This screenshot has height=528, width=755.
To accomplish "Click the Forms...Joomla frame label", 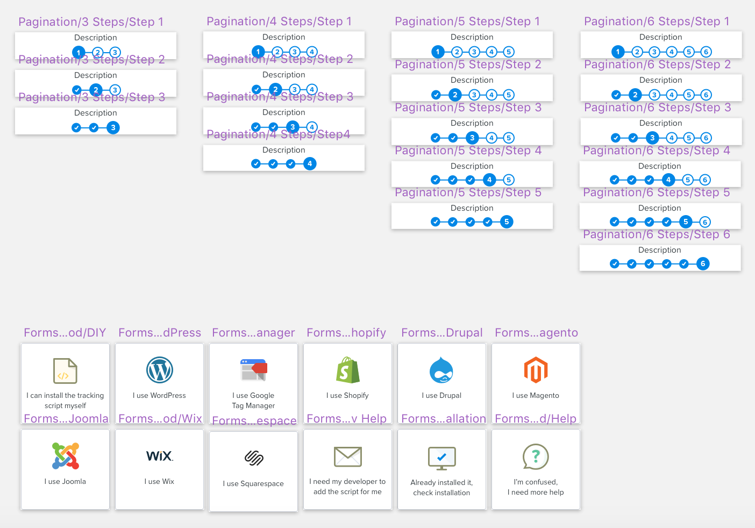I will click(66, 419).
